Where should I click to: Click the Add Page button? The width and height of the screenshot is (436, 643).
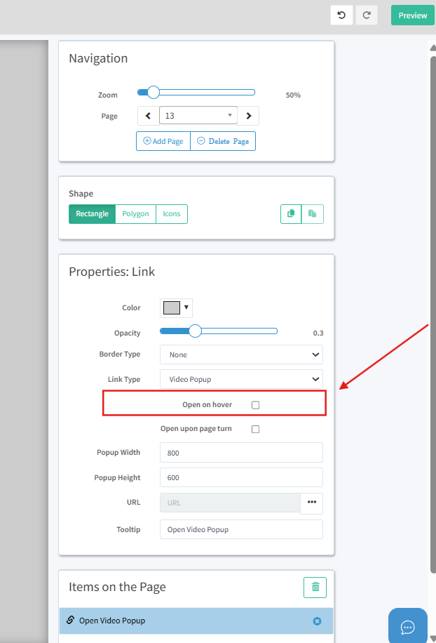click(x=163, y=141)
